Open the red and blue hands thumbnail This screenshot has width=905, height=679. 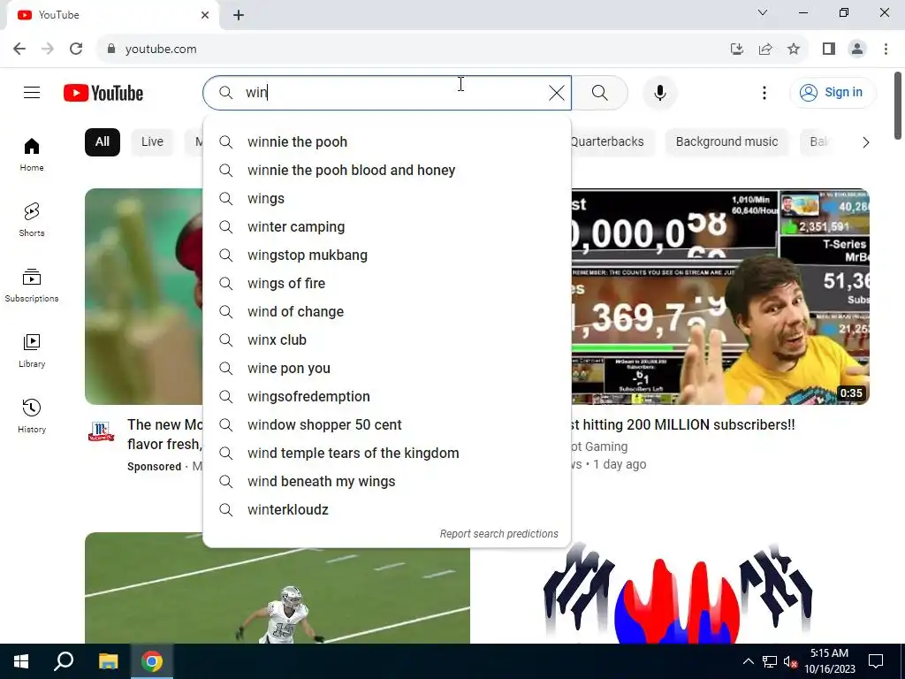[x=678, y=591]
